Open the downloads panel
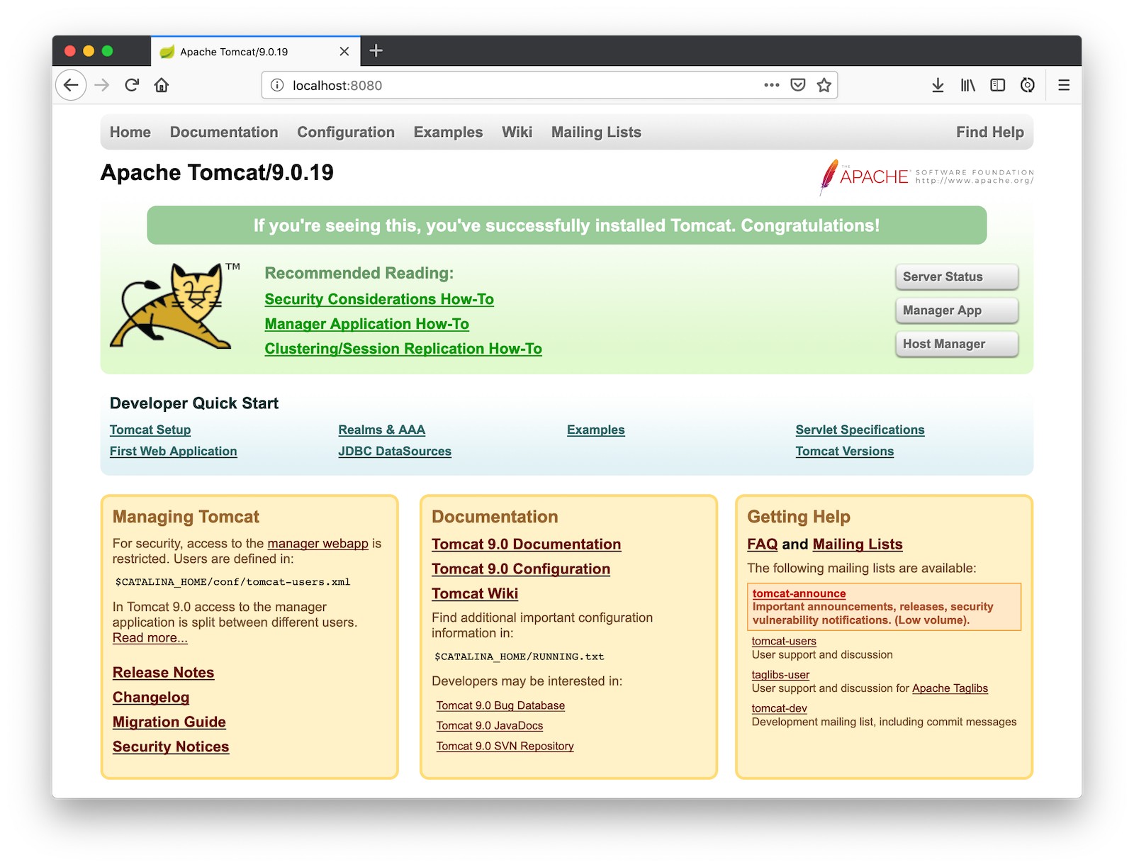The height and width of the screenshot is (867, 1134). click(x=938, y=85)
